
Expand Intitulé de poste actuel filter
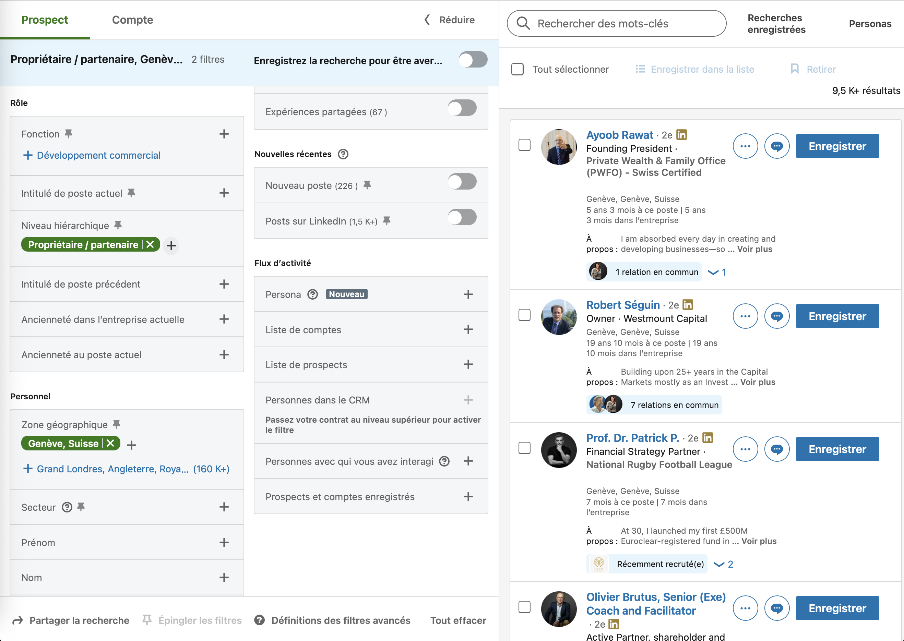click(x=224, y=193)
